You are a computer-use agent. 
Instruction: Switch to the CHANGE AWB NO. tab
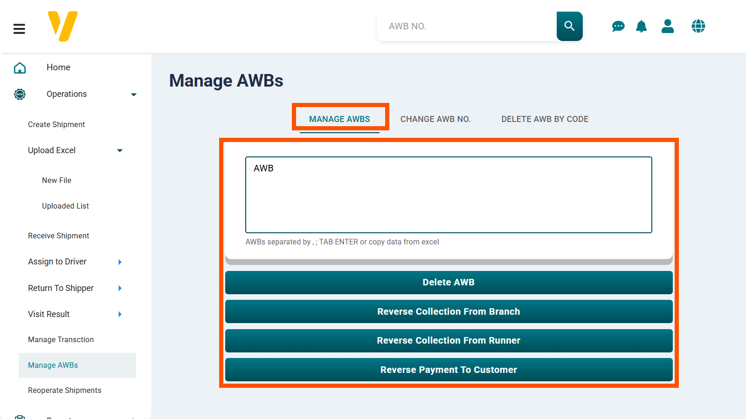point(435,119)
